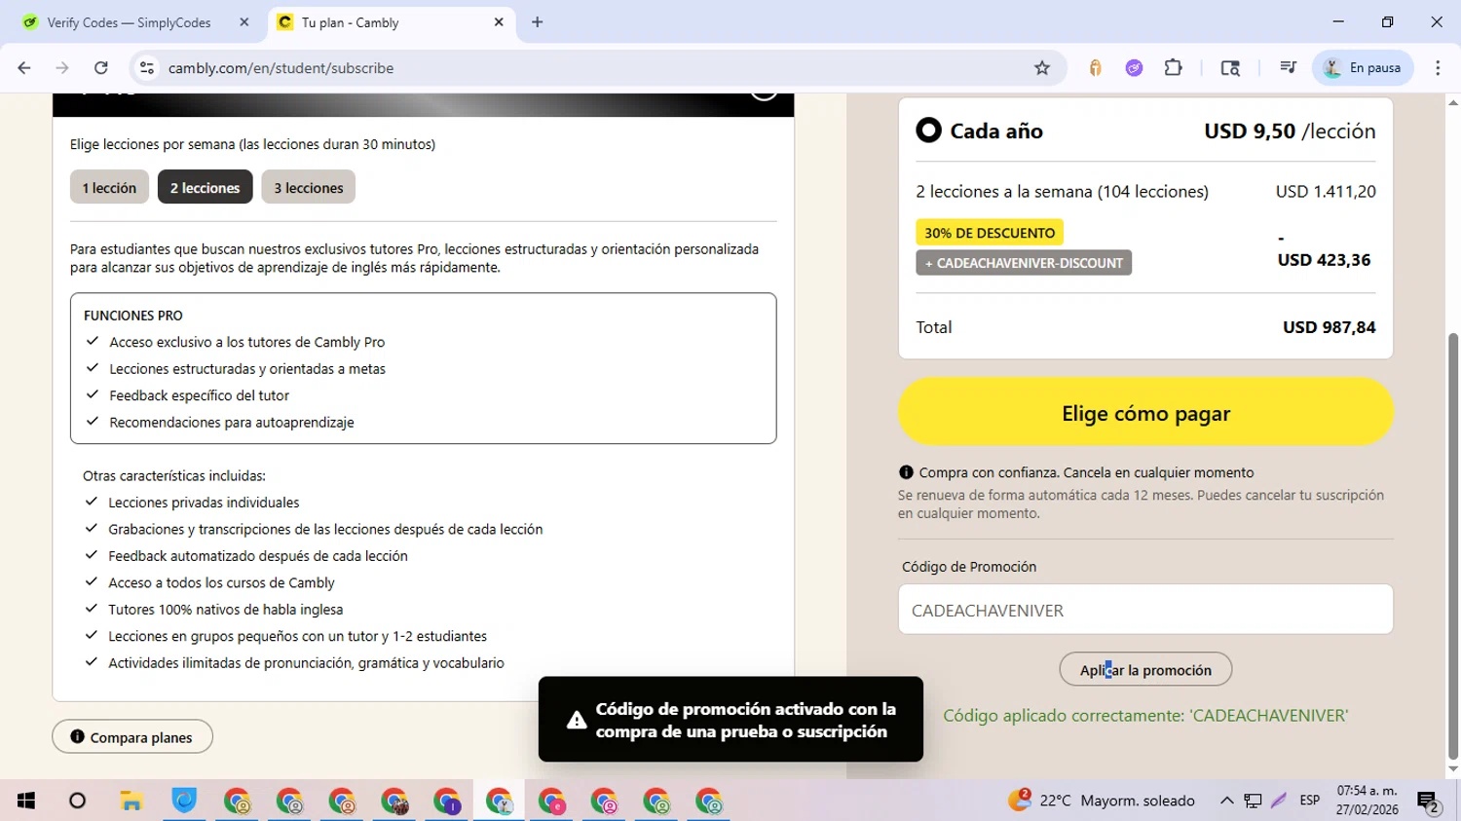
Task: Open the site information icon in the address bar
Action: point(147,68)
